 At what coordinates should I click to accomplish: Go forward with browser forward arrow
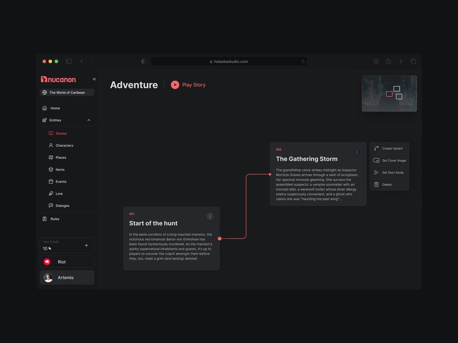[x=91, y=61]
